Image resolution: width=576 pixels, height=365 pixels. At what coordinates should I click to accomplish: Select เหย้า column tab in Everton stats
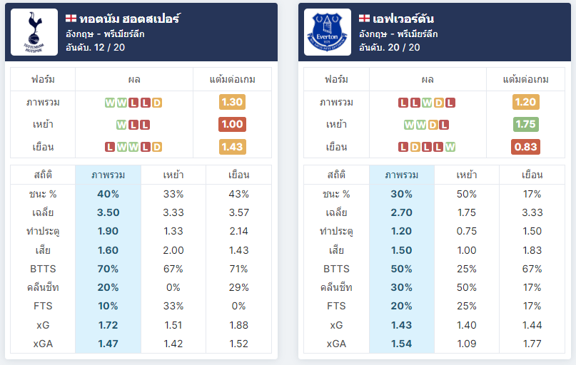point(467,175)
